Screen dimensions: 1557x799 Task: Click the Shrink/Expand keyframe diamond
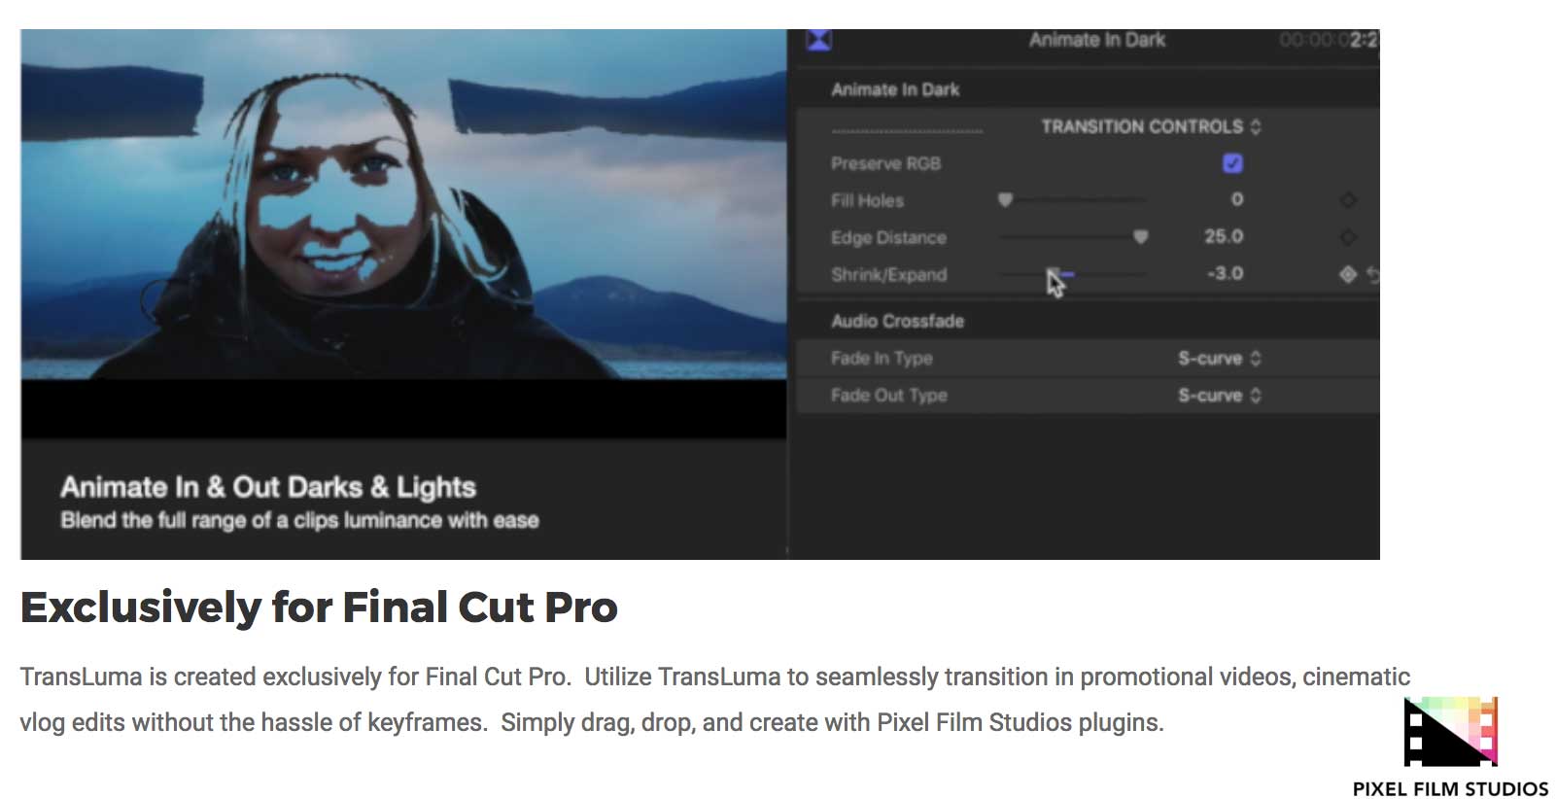point(1348,274)
